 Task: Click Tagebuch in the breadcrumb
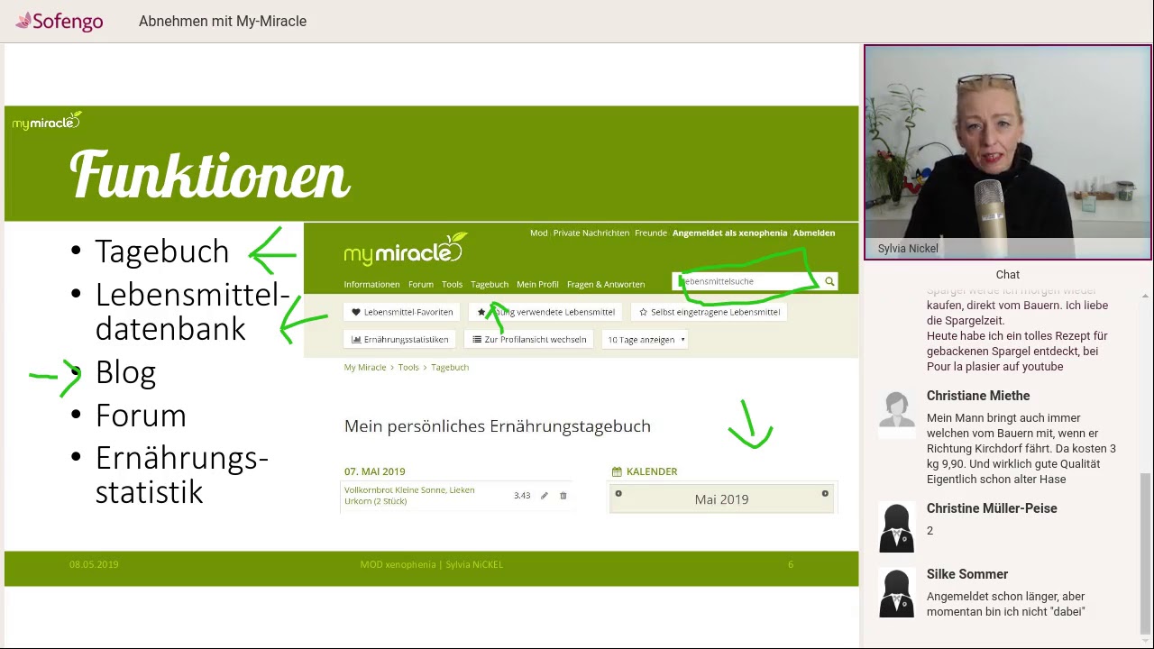[450, 368]
